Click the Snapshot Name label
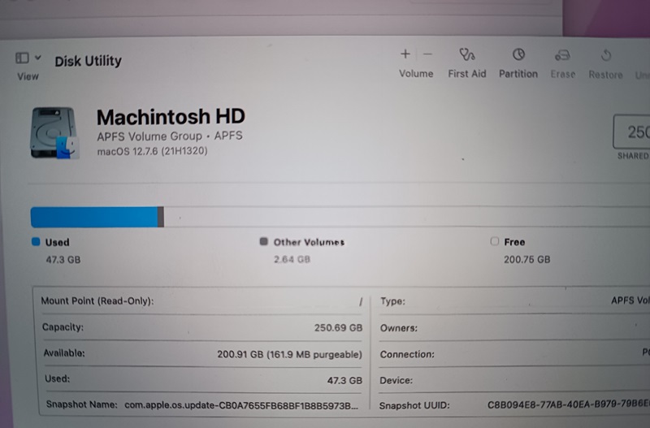The image size is (650, 428). click(x=82, y=404)
